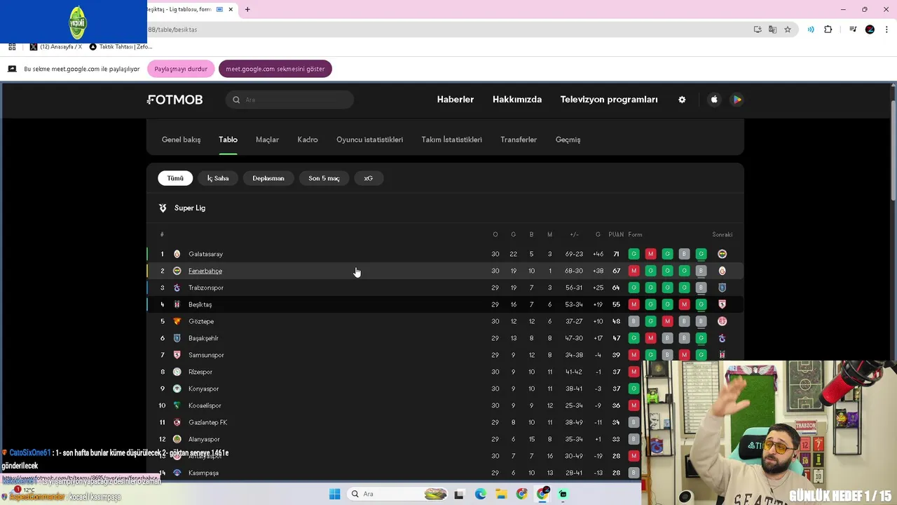Open the Fenerbahçe team link
897x505 pixels.
click(205, 271)
